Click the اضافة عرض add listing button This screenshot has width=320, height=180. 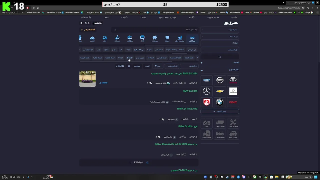(x=87, y=29)
